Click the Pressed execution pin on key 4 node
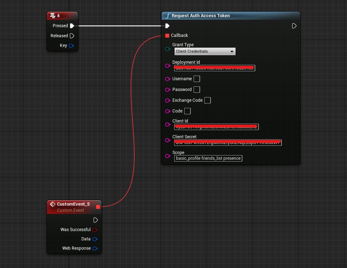The width and height of the screenshot is (347, 268). (x=72, y=26)
